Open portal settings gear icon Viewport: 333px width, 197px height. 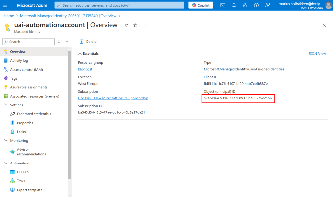coord(245,5)
